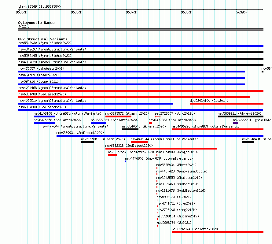
Task: Click nsv470057 (Jakobsson2008) label
Action: 41,68
